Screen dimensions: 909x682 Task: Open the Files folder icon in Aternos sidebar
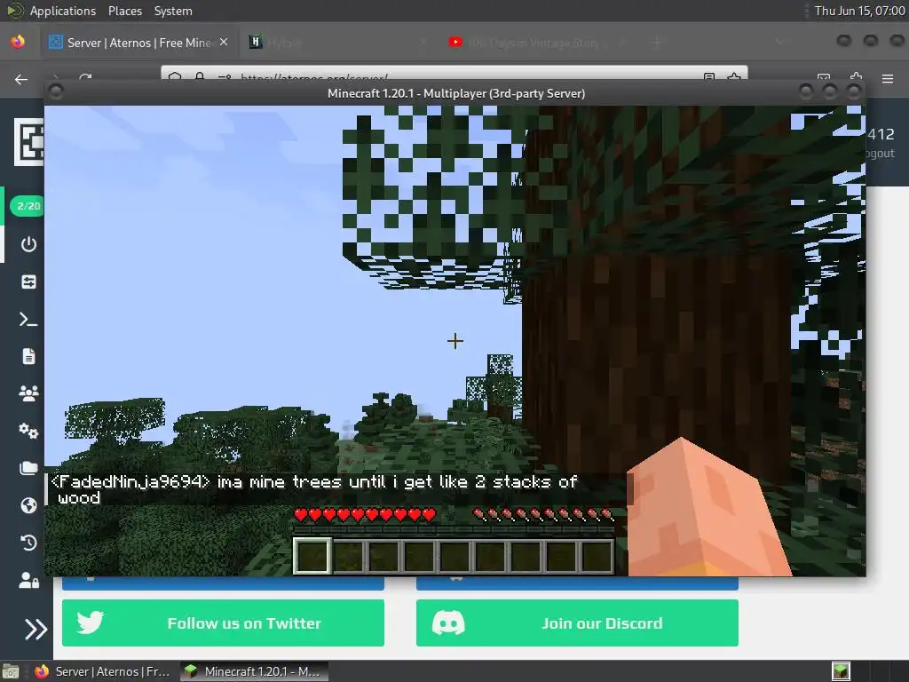[x=28, y=468]
